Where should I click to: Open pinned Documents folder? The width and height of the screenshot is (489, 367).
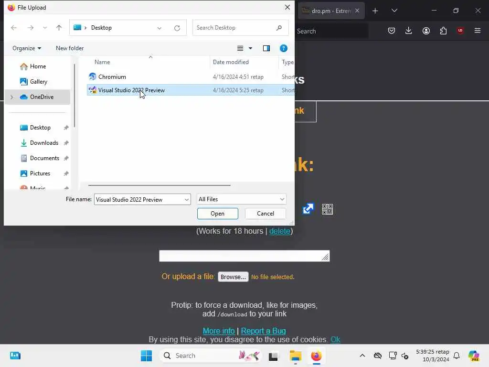click(44, 158)
